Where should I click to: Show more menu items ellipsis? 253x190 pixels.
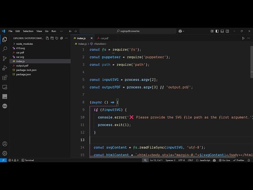61,31
